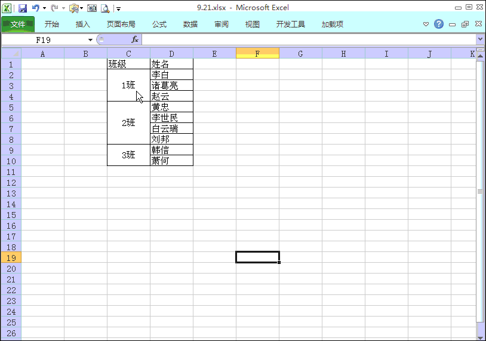Undo the last action

(36, 8)
